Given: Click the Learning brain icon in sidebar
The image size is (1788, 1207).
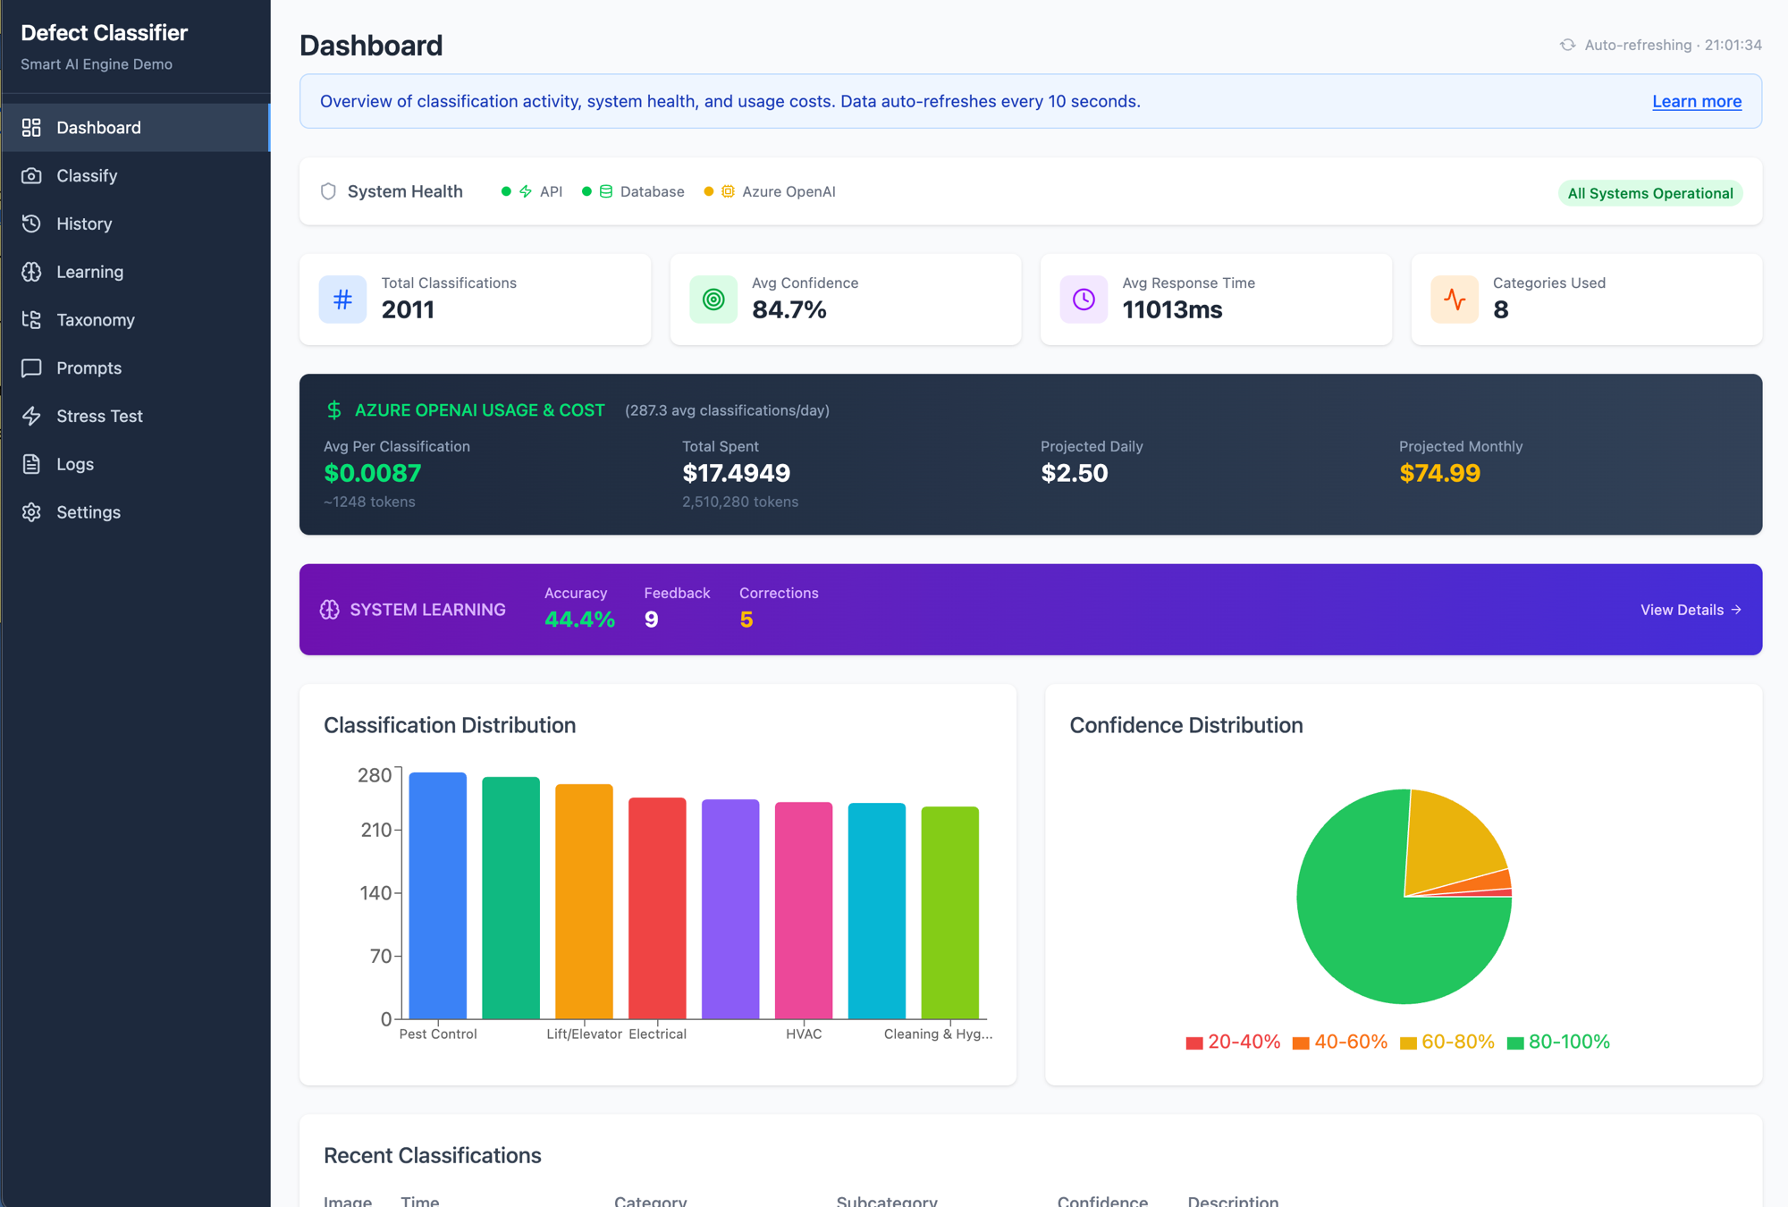Looking at the screenshot, I should [31, 272].
